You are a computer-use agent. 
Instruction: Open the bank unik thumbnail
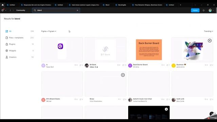[x=192, y=84]
